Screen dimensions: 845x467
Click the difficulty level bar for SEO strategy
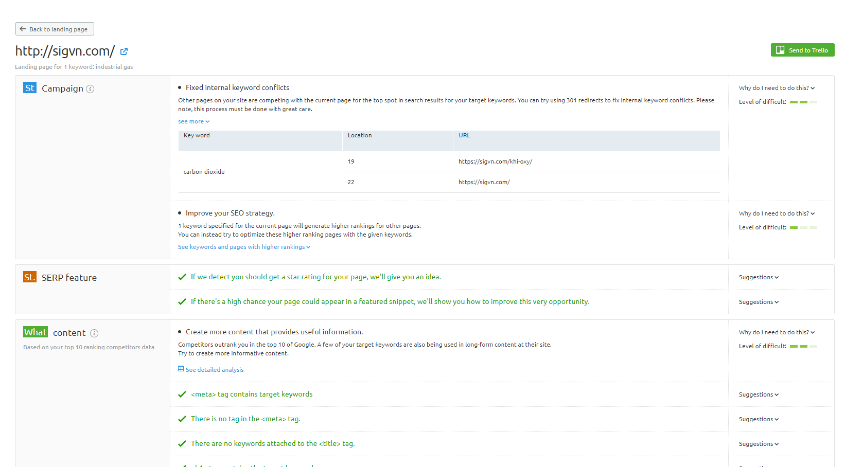(803, 227)
